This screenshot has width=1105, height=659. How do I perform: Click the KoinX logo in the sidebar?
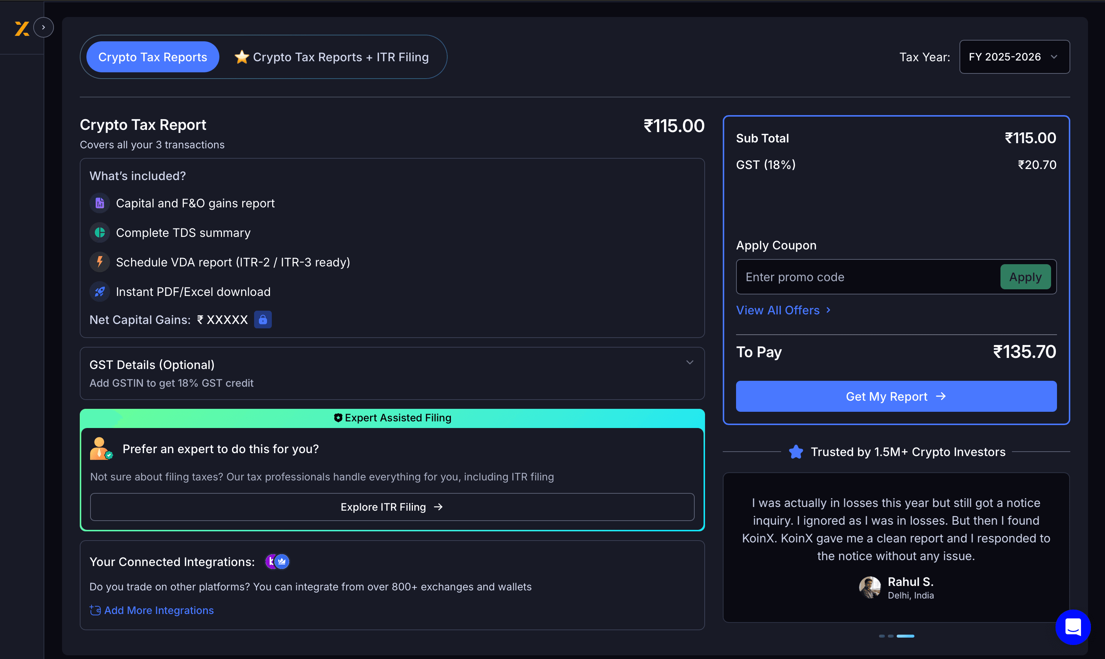(22, 28)
